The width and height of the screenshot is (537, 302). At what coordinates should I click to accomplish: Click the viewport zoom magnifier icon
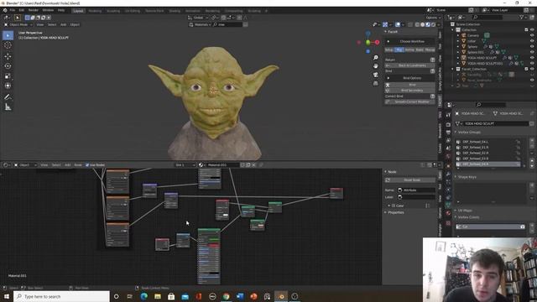point(376,58)
